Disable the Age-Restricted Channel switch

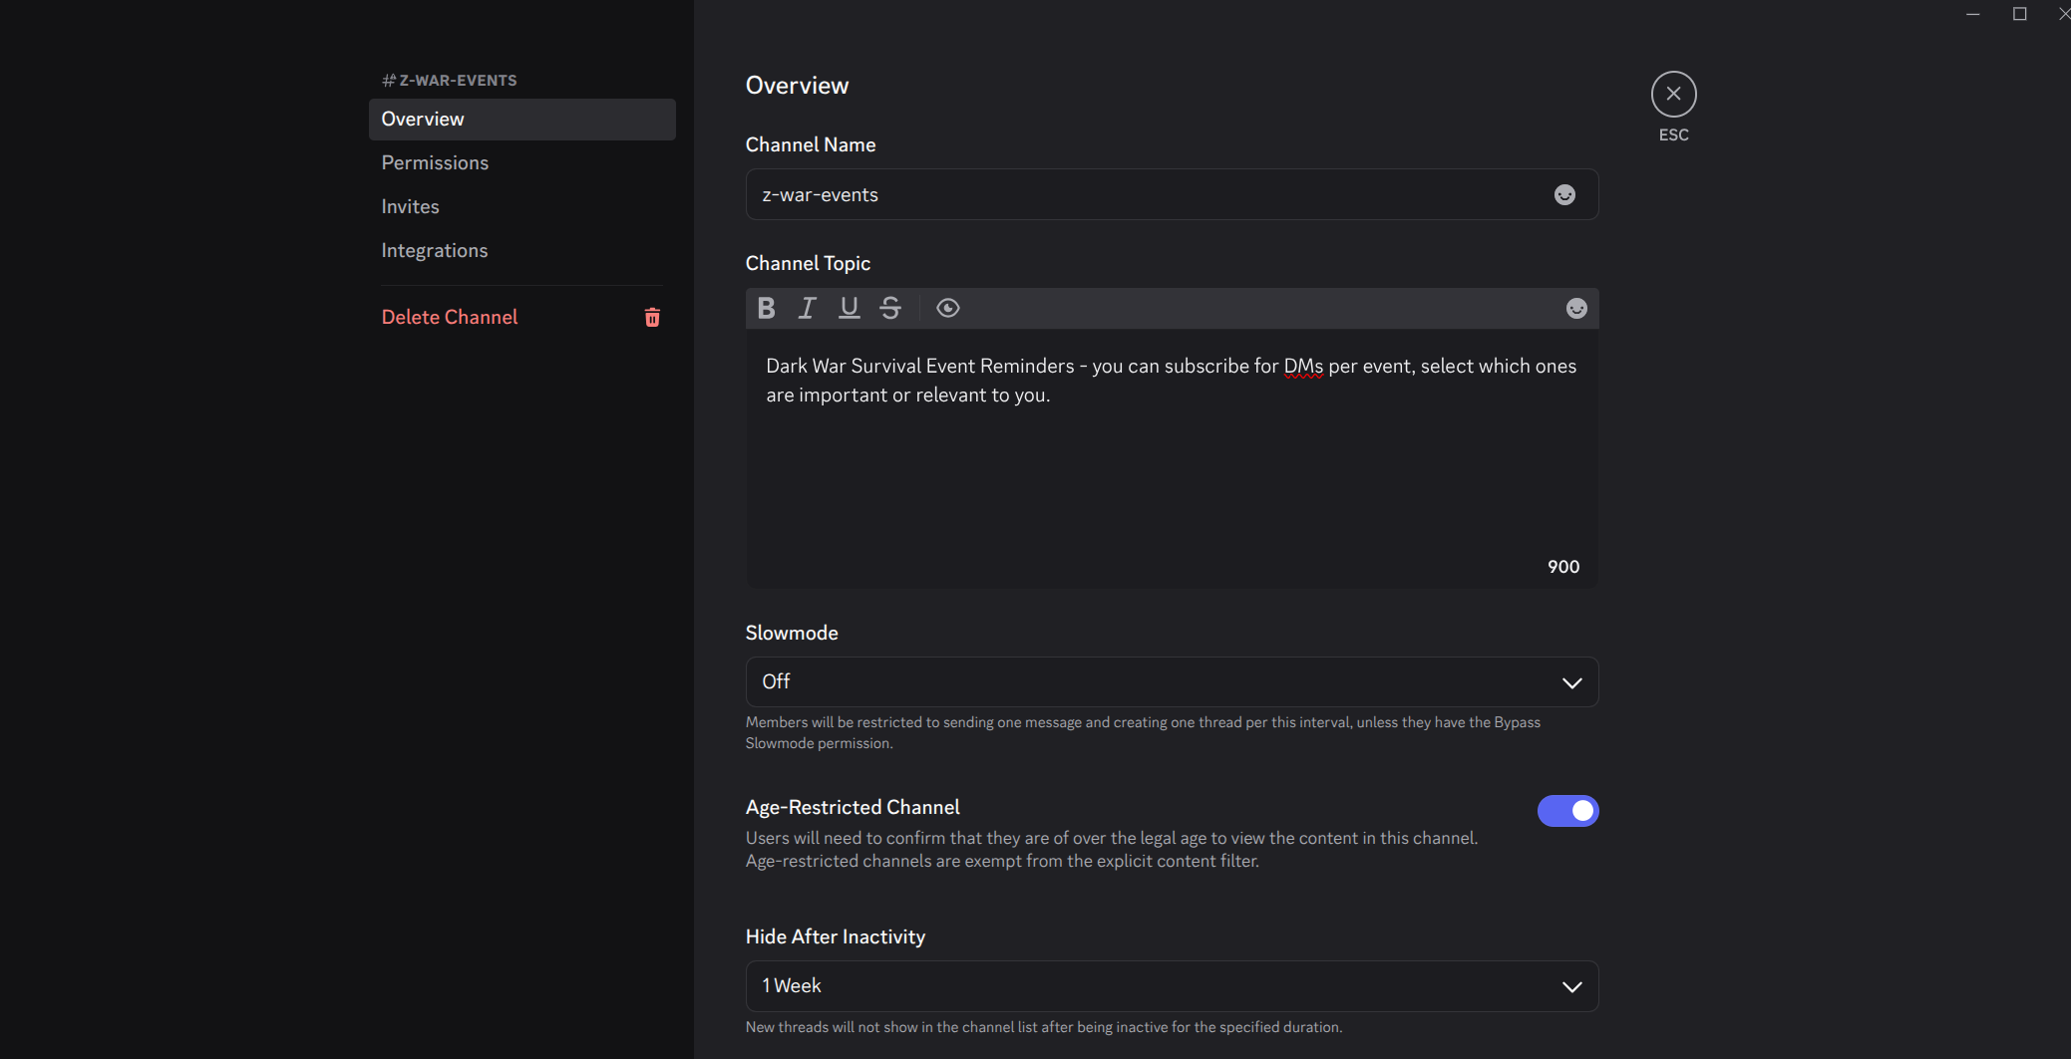(x=1567, y=811)
